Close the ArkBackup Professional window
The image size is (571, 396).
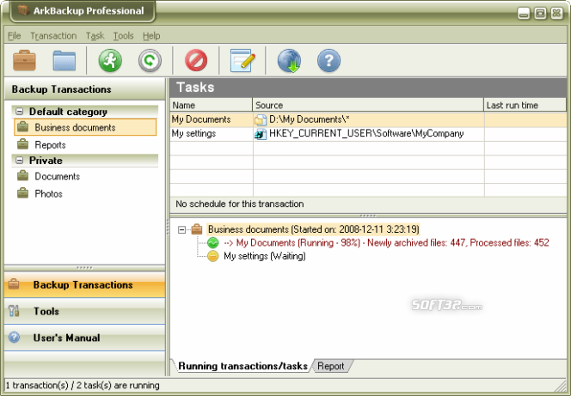click(x=556, y=14)
